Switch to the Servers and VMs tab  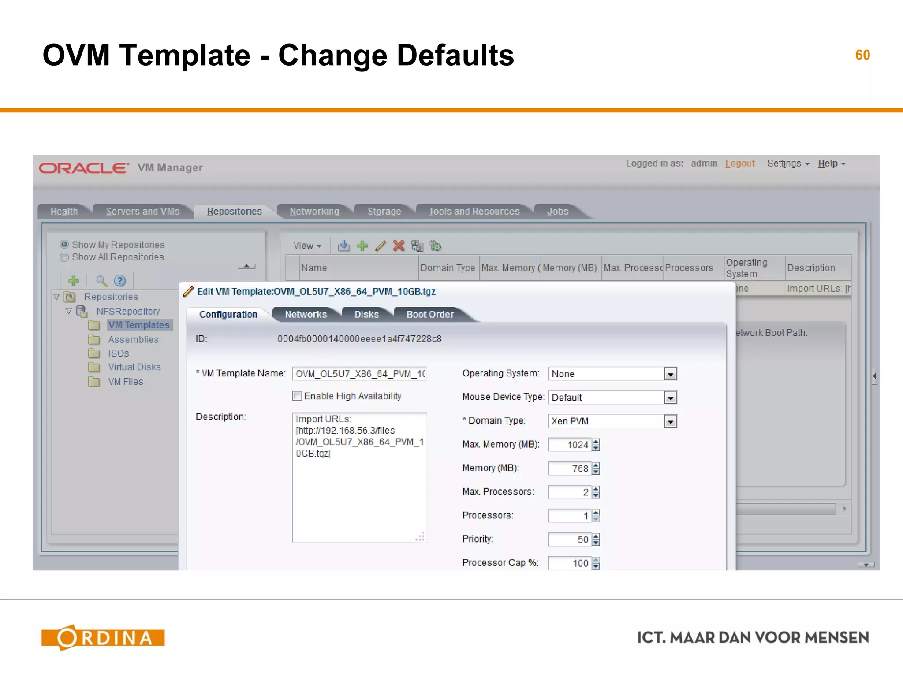pos(143,212)
